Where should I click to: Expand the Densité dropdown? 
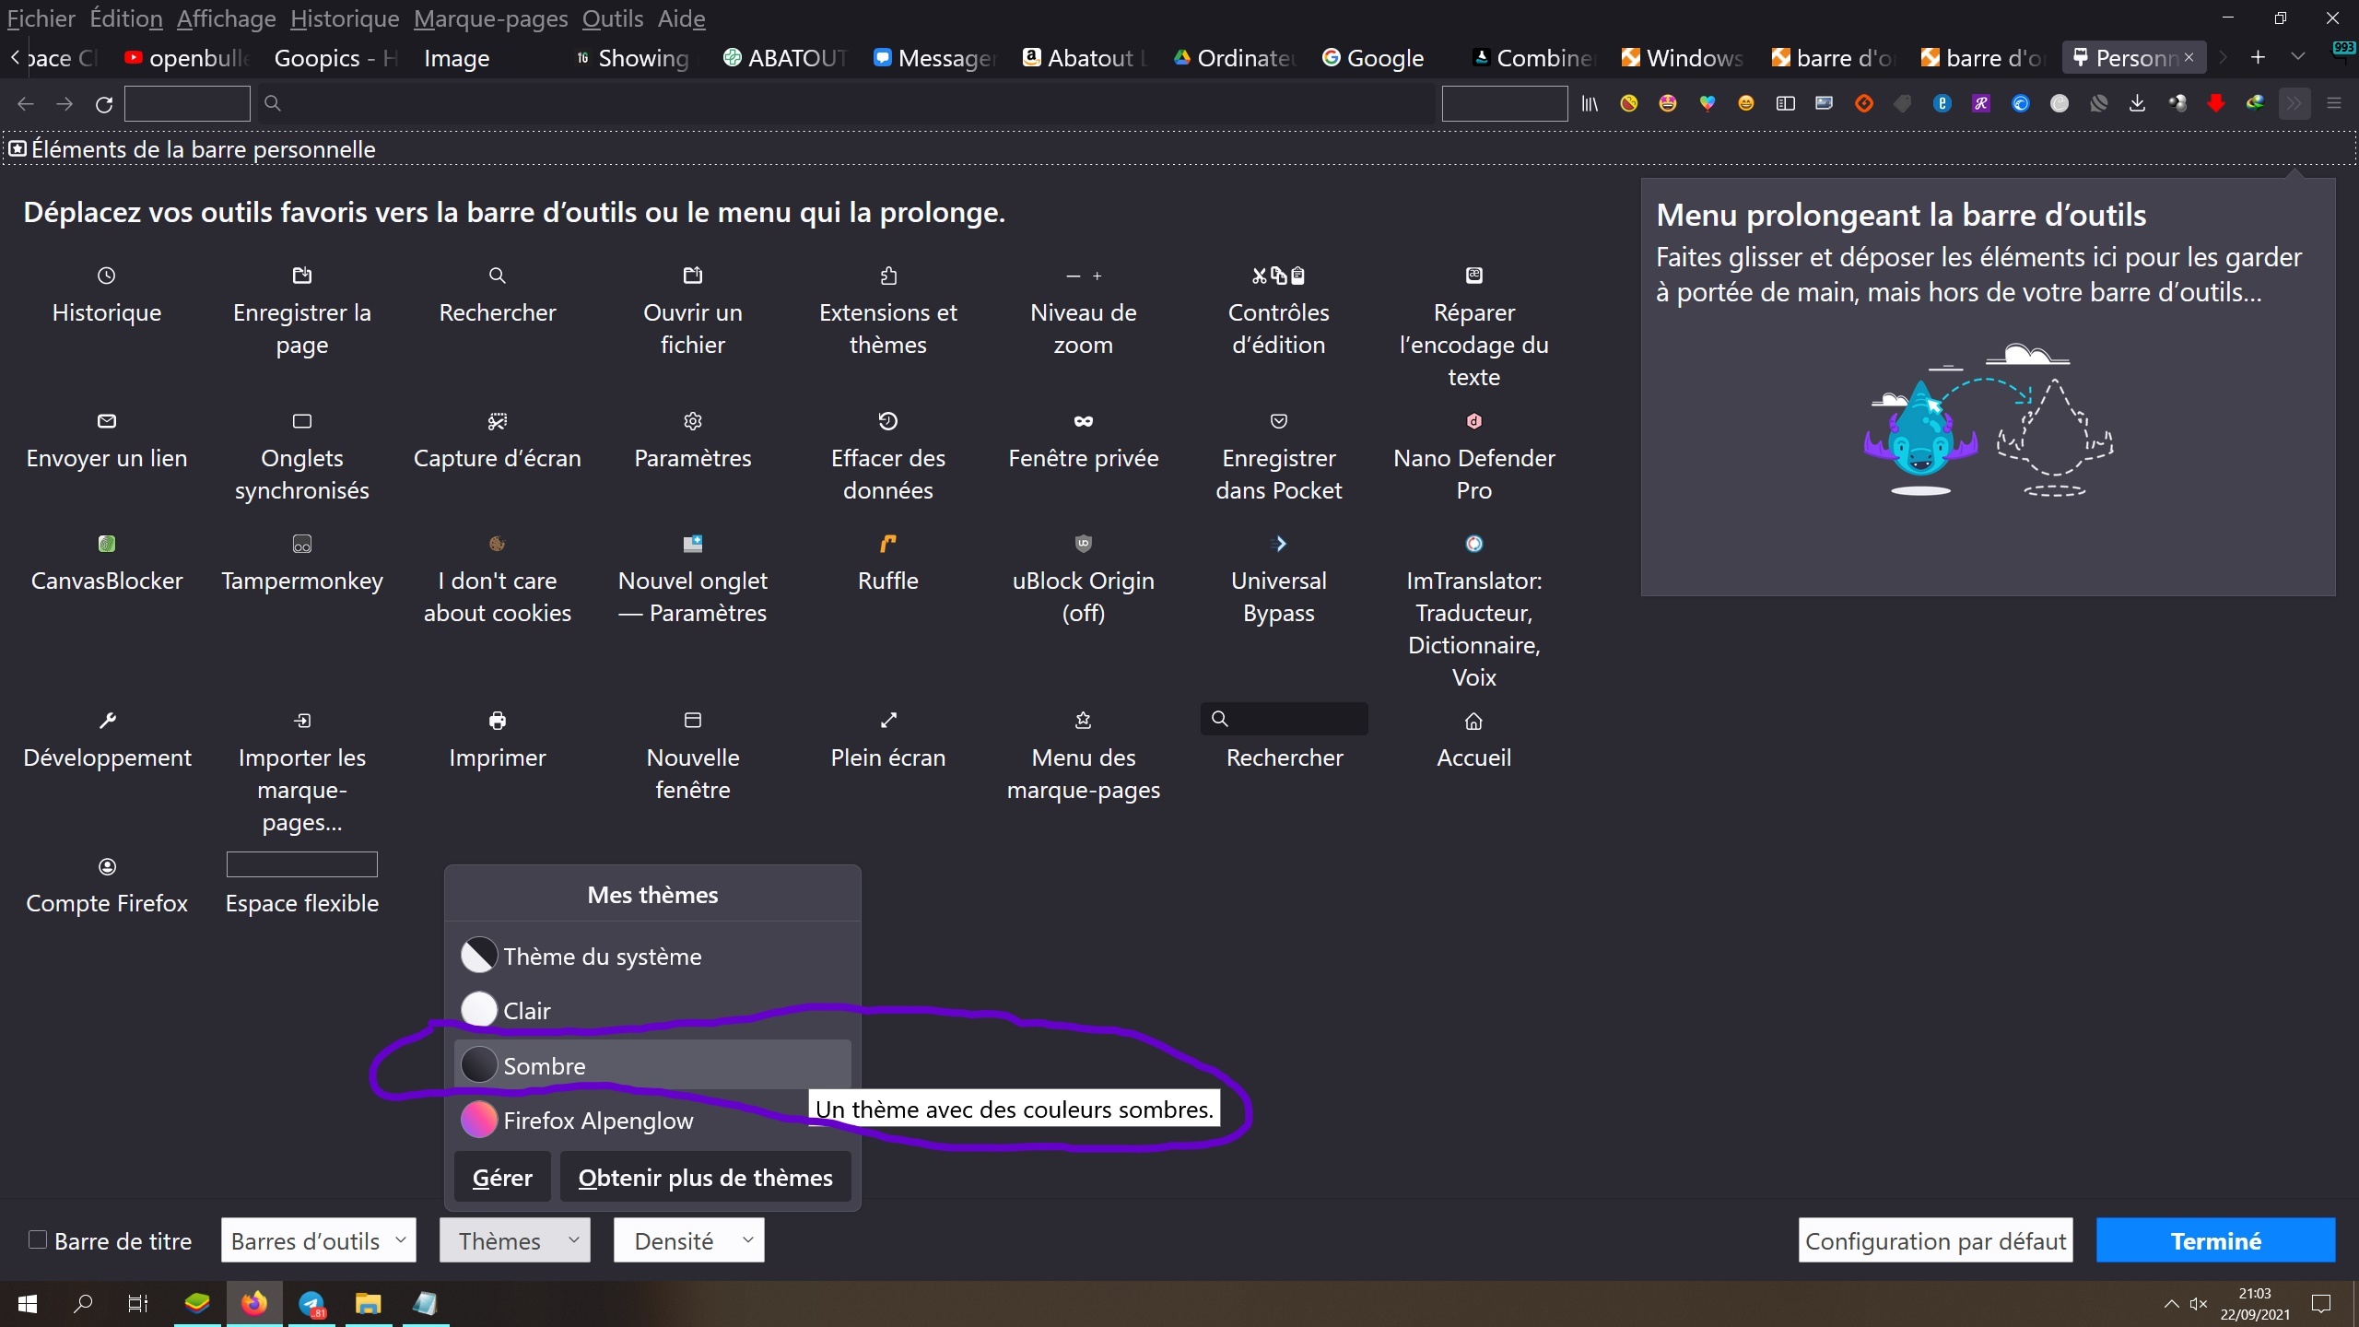point(688,1240)
